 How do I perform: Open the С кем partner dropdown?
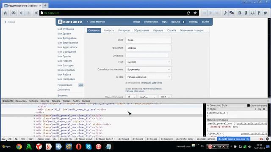[149, 77]
